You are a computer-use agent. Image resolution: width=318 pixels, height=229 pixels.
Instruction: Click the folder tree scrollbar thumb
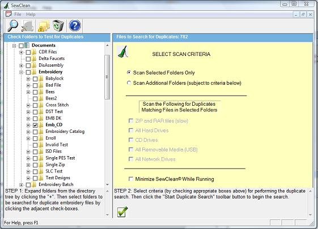107,77
